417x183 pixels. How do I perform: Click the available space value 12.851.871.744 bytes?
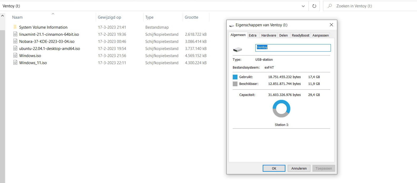click(x=285, y=84)
